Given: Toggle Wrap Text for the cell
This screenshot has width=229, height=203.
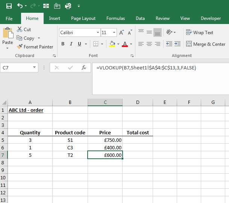Looking at the screenshot, I should click(200, 32).
